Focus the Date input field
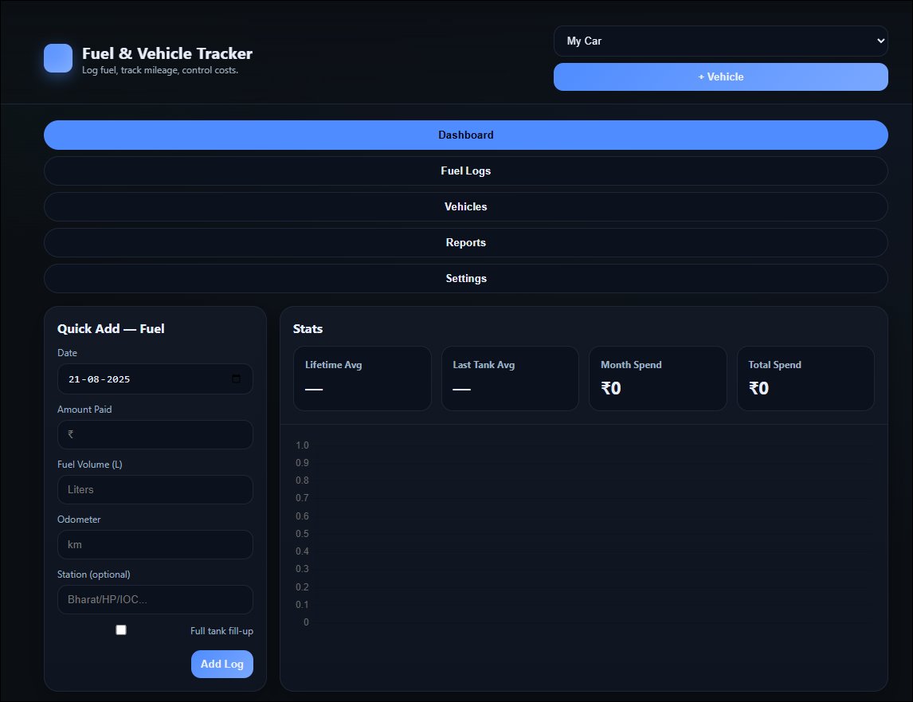 point(155,378)
